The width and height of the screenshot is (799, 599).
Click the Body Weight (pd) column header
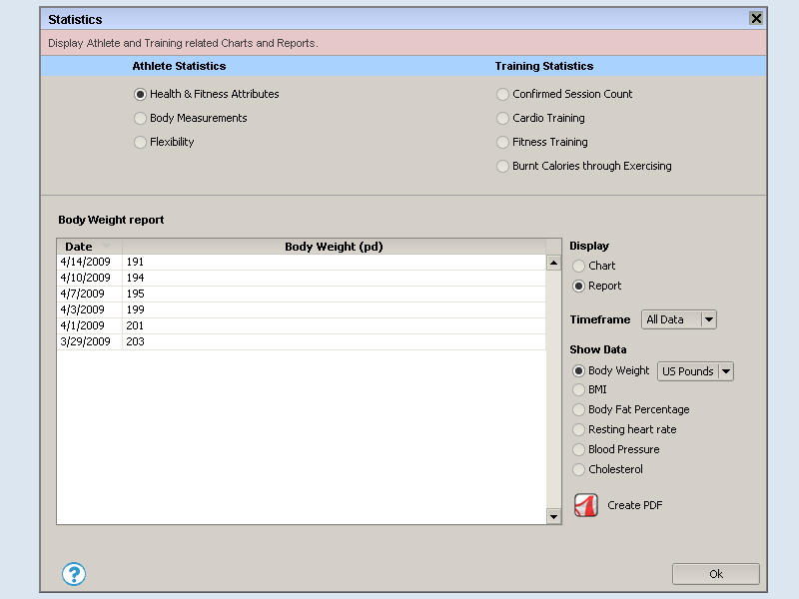[x=334, y=247]
